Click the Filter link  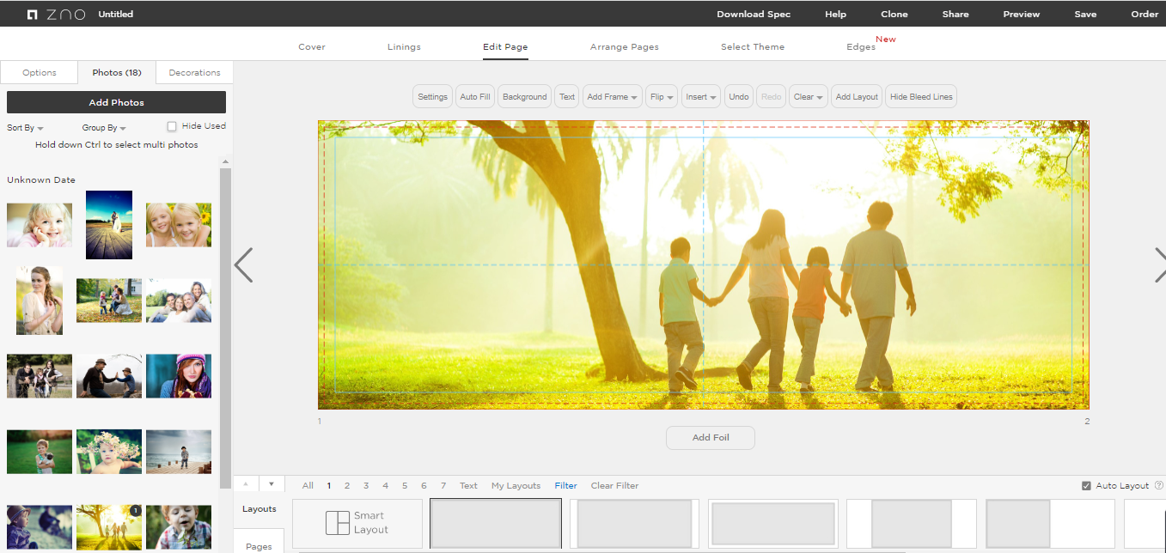click(x=565, y=486)
